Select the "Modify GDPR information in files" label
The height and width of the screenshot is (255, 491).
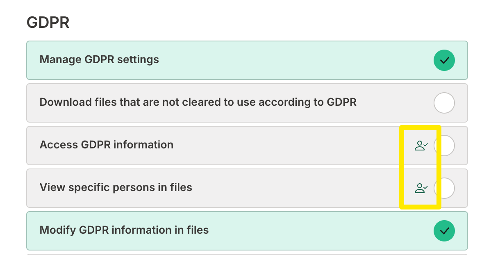click(x=124, y=230)
